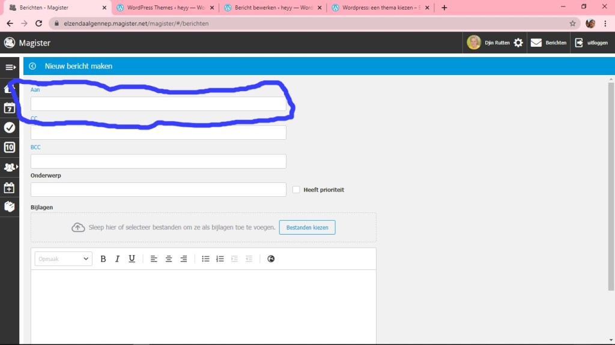Insert a numbered list
615x345 pixels.
[x=220, y=259]
